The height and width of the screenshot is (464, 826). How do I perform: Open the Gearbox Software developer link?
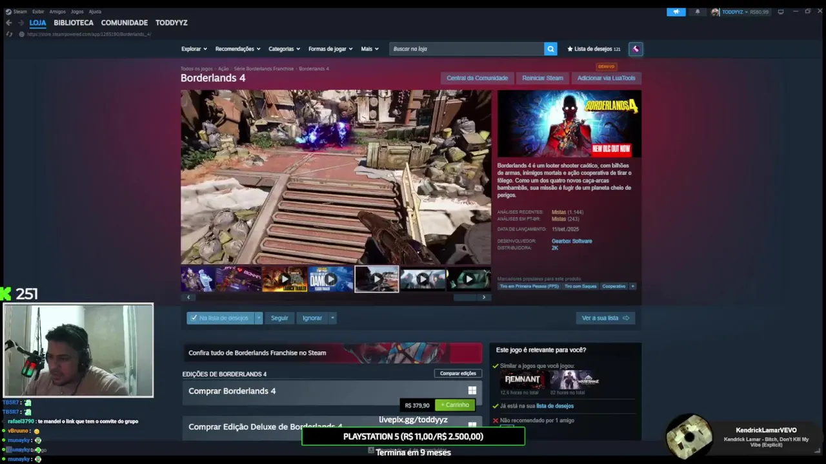[572, 241]
